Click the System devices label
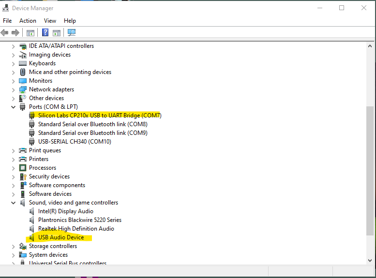Screen dimensions: 376x278 coord(48,255)
